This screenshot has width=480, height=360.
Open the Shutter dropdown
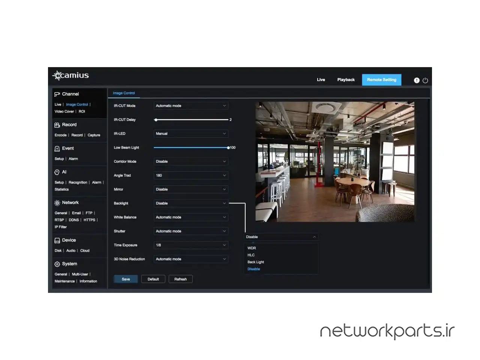[x=191, y=231]
